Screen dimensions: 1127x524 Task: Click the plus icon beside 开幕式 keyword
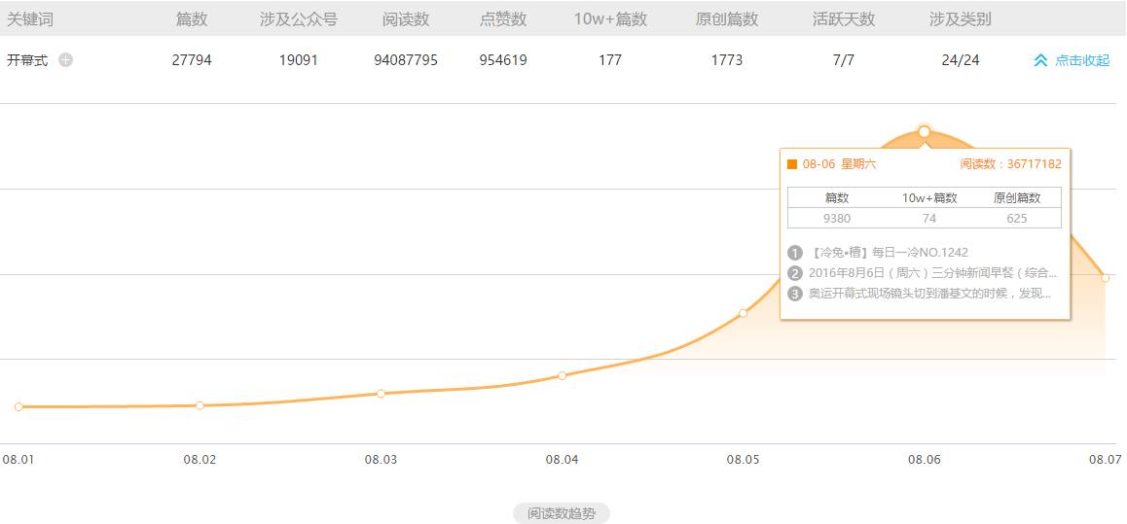(65, 60)
